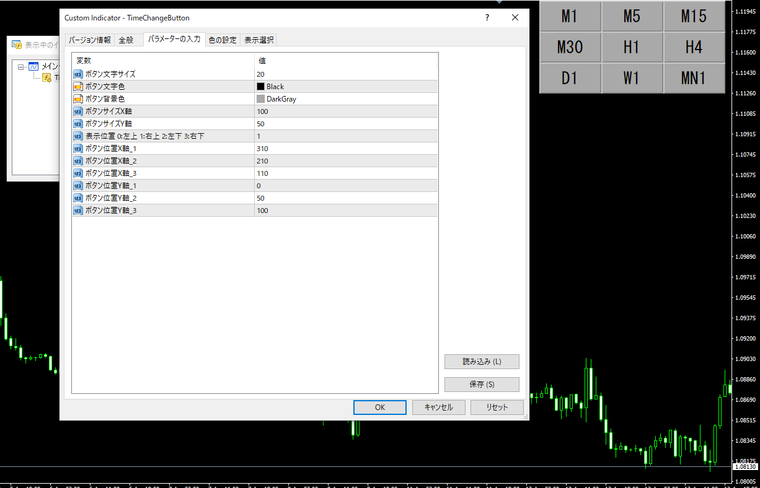Click the indicator icon under the main chart tree
Screen dimensions: 760x488
46,77
